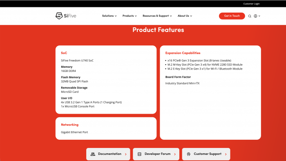Screen dimensions: 286x161
Task: Click the 1x MicroUSB Console Port line
Action: pos(78,106)
